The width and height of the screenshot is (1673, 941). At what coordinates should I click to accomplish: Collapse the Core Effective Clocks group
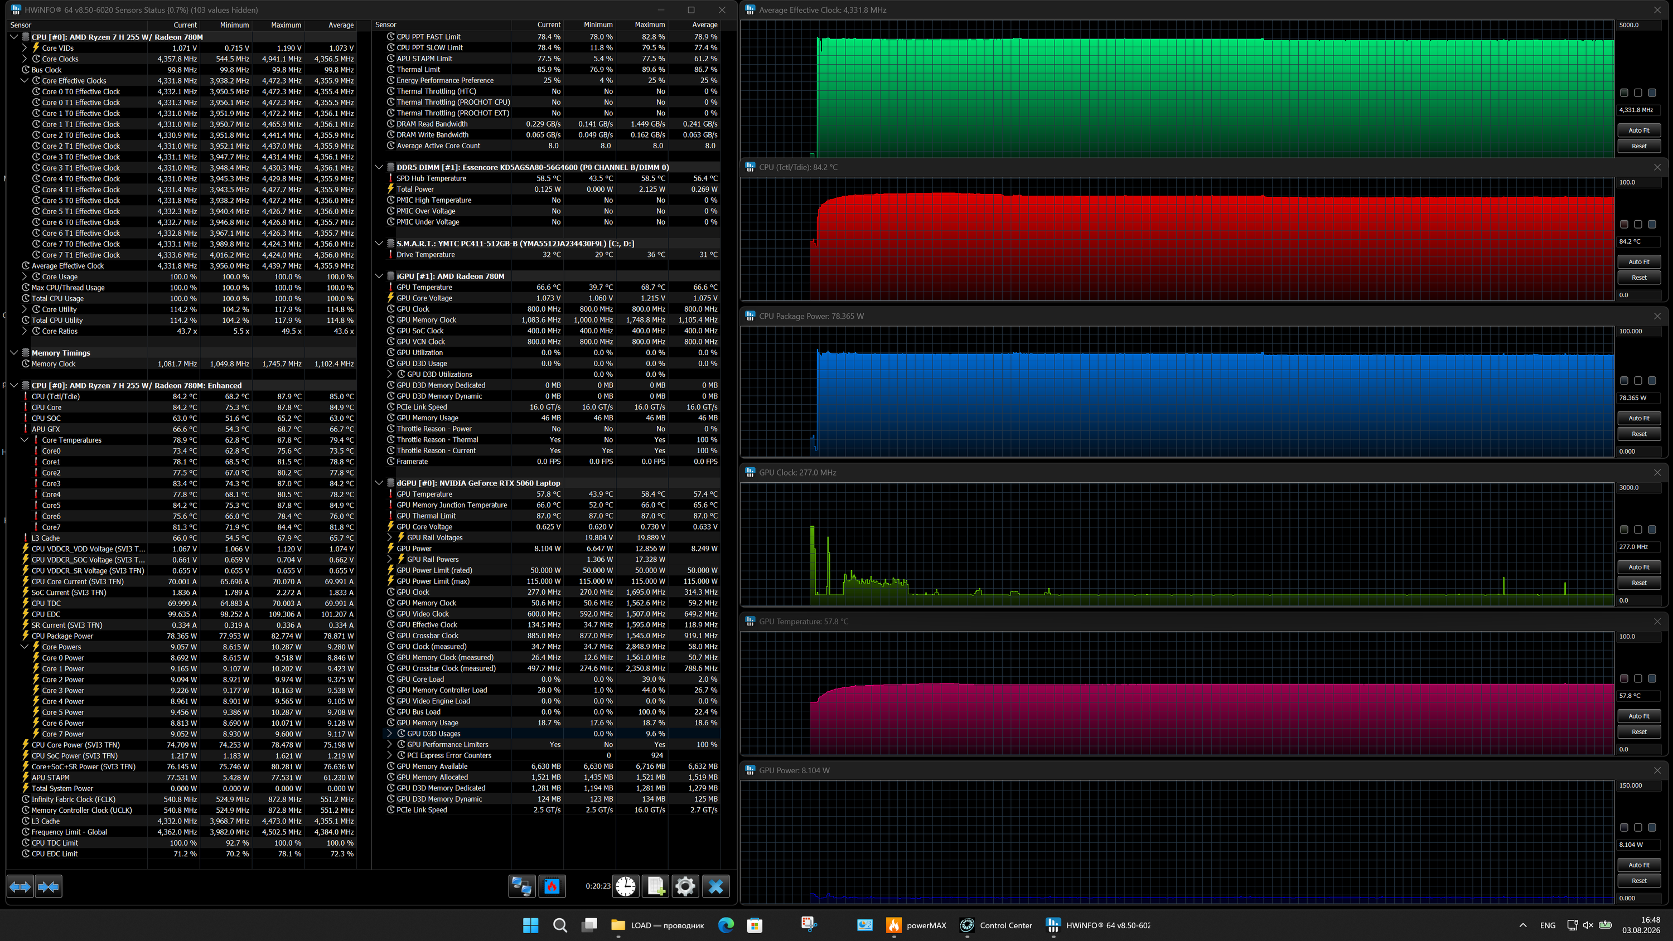(x=25, y=80)
